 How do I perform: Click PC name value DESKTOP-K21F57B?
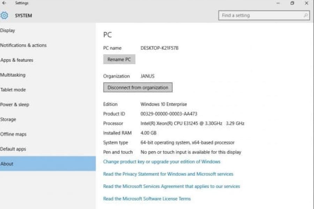(x=159, y=48)
